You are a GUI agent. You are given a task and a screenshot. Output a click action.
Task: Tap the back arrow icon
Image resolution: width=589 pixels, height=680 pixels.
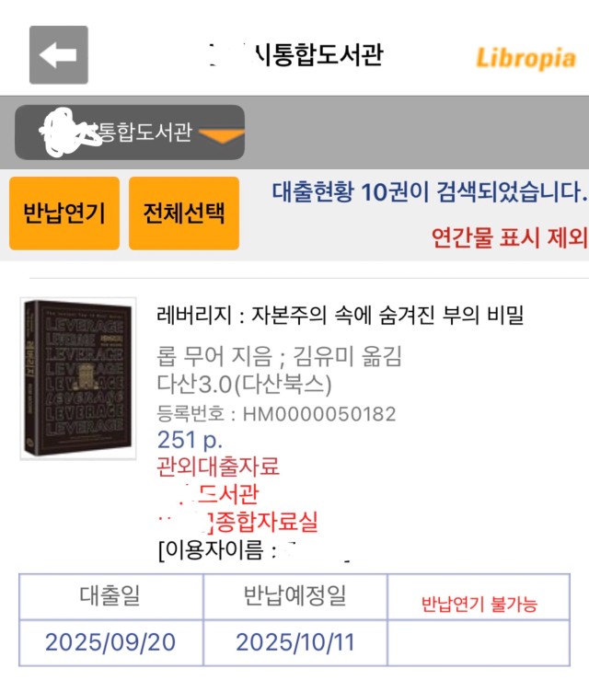(x=59, y=55)
